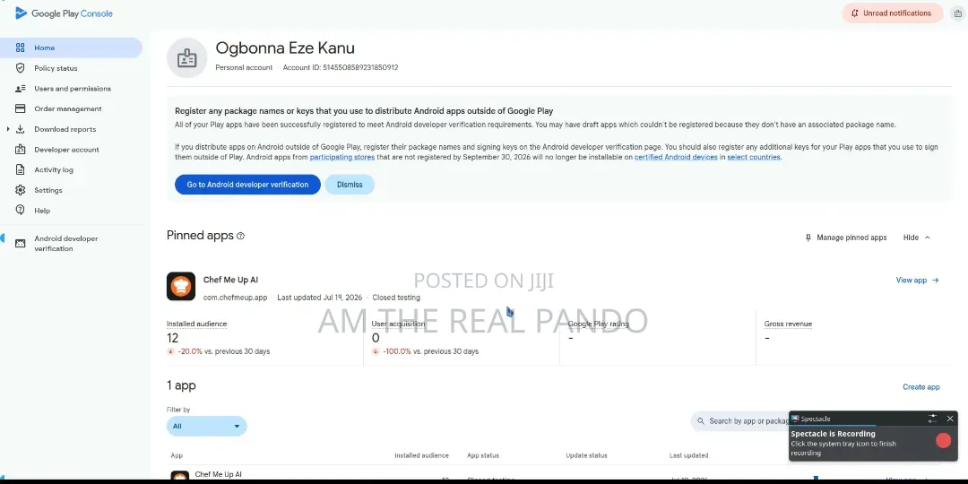
Task: Open the All filter dropdown
Action: pyautogui.click(x=207, y=426)
